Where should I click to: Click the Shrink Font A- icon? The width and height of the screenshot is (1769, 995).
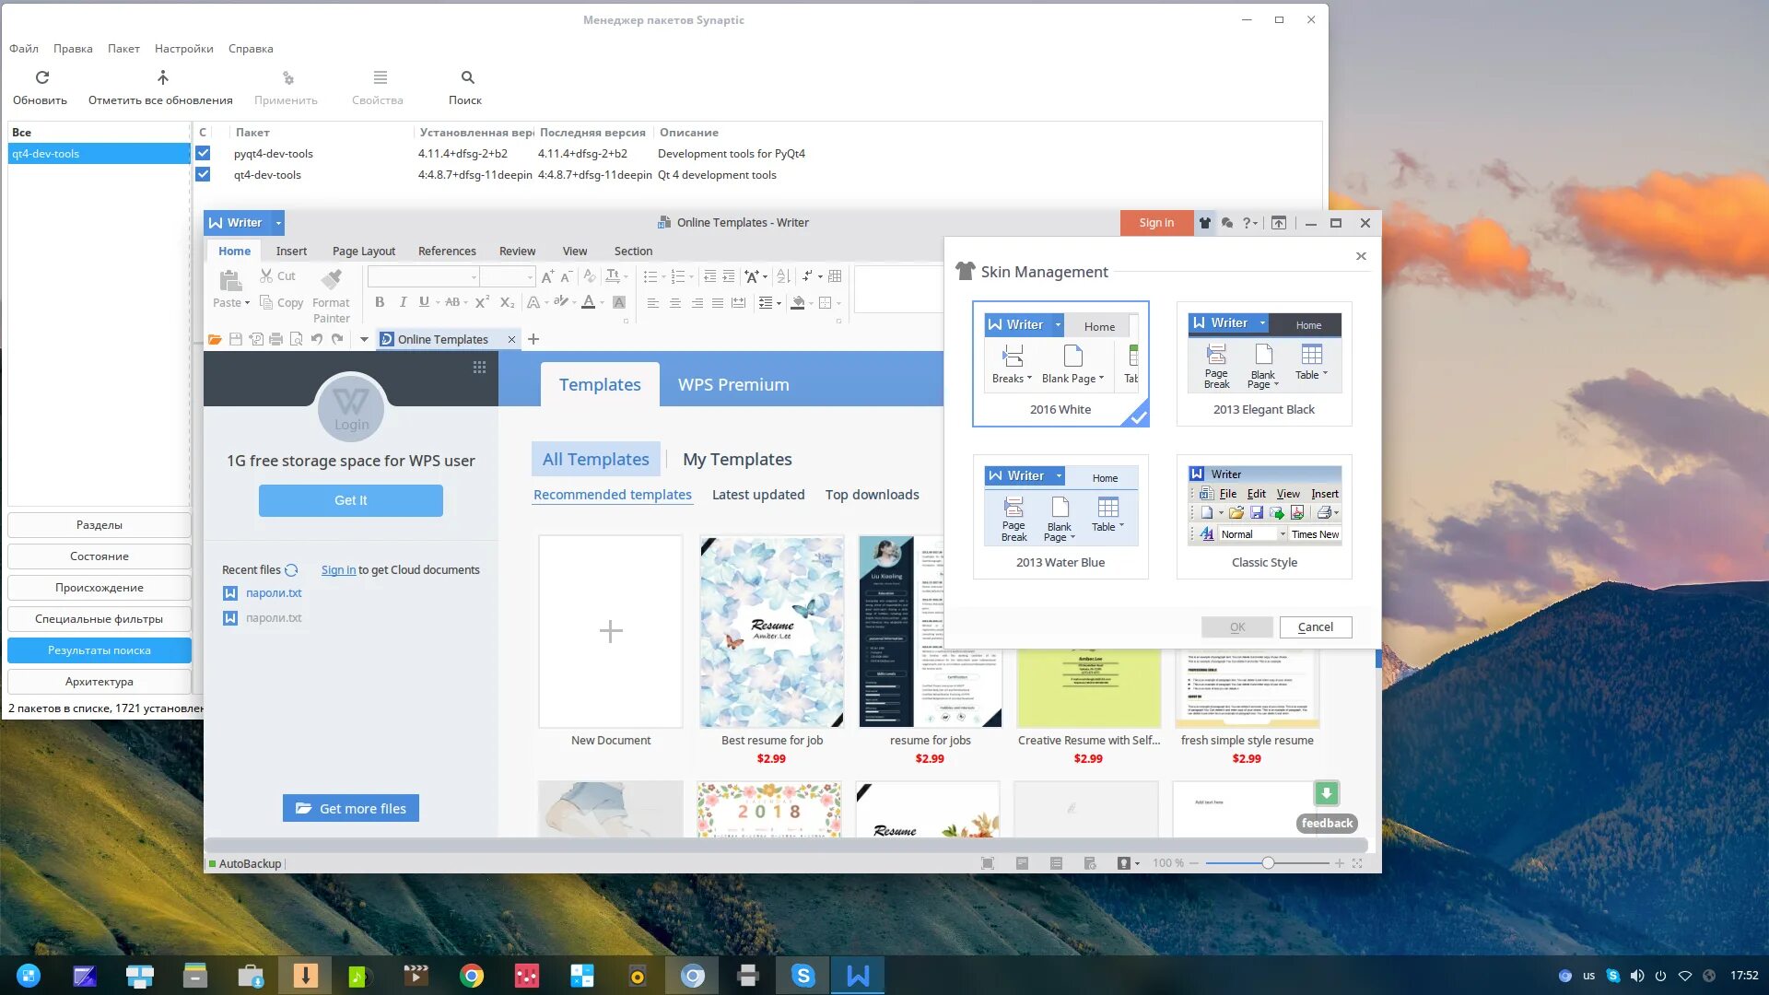click(567, 276)
